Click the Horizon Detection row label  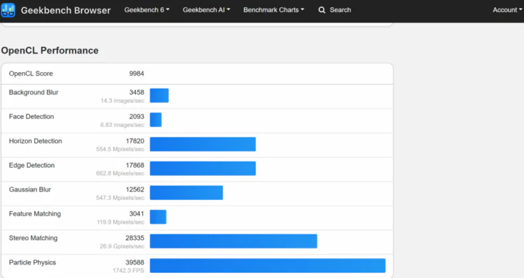(x=35, y=141)
